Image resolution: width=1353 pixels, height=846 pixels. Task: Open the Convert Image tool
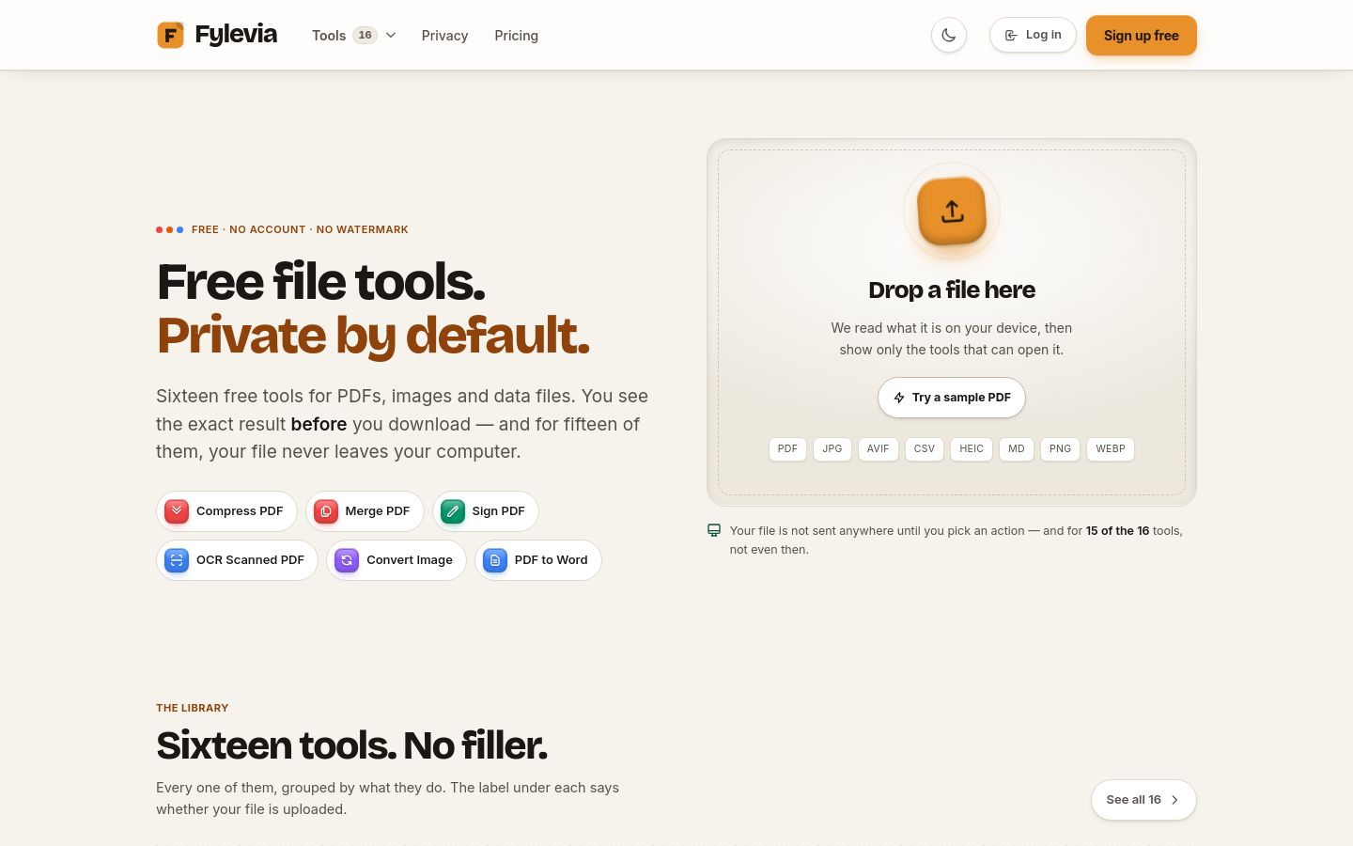click(x=397, y=560)
